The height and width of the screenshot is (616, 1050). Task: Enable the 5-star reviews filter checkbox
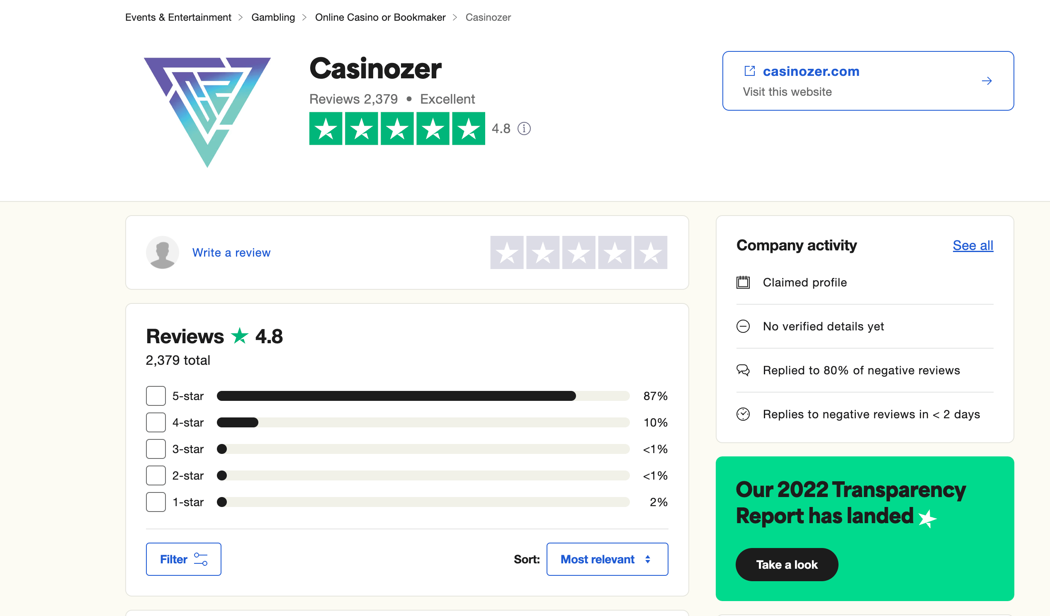pos(156,396)
